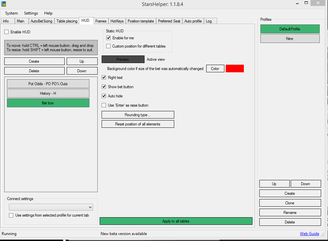Switch to the Info tab
The height and width of the screenshot is (241, 328).
click(8, 21)
